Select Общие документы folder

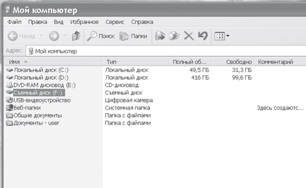coord(38,115)
